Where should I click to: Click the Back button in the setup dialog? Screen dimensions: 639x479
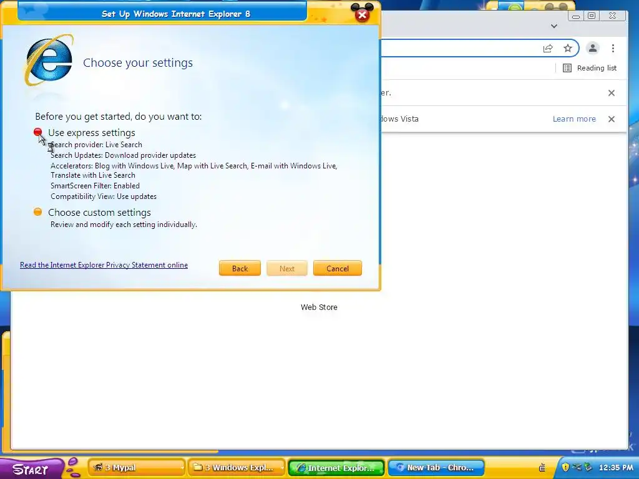pos(240,268)
